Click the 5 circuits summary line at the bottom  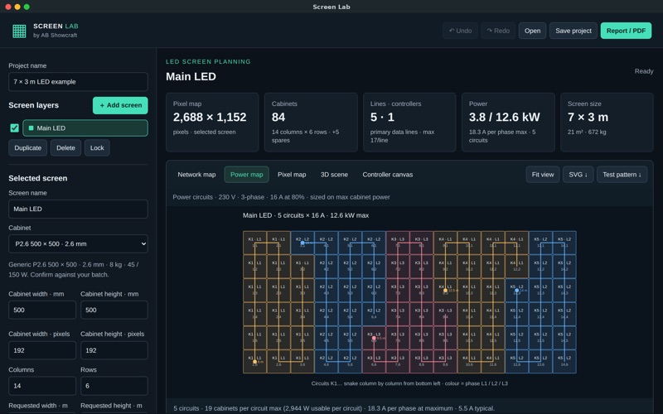click(x=334, y=408)
